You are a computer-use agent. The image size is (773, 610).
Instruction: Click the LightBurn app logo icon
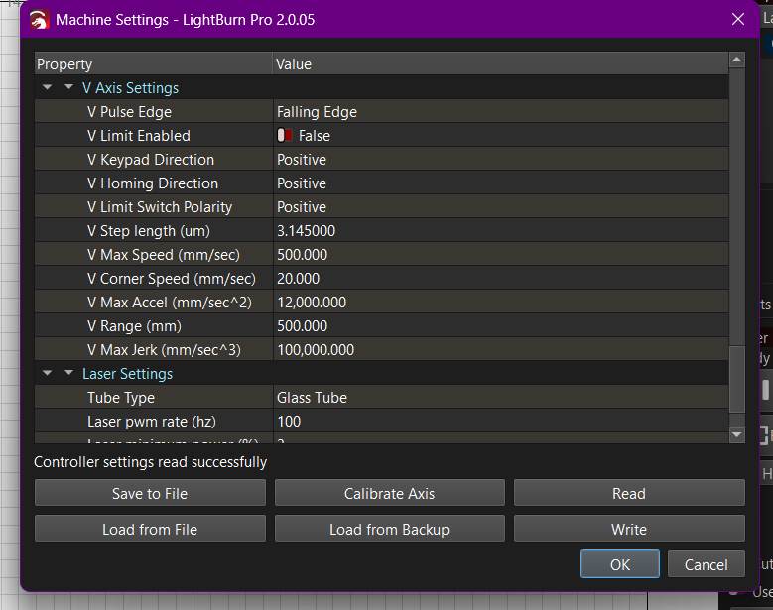pyautogui.click(x=41, y=20)
